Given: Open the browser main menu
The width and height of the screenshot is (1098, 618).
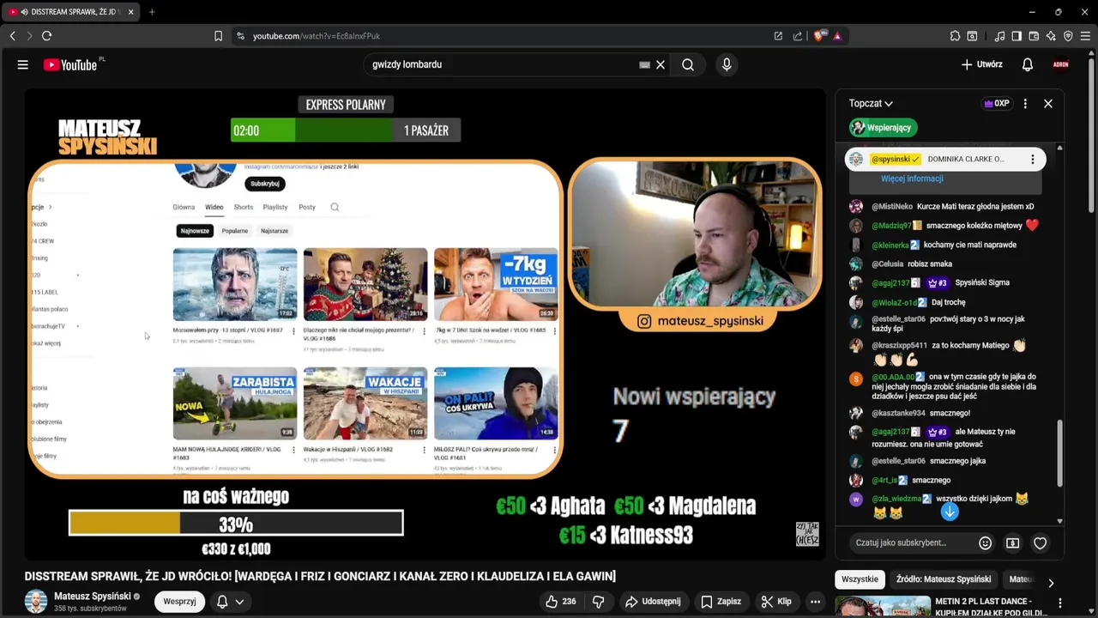Looking at the screenshot, I should pyautogui.click(x=1085, y=36).
